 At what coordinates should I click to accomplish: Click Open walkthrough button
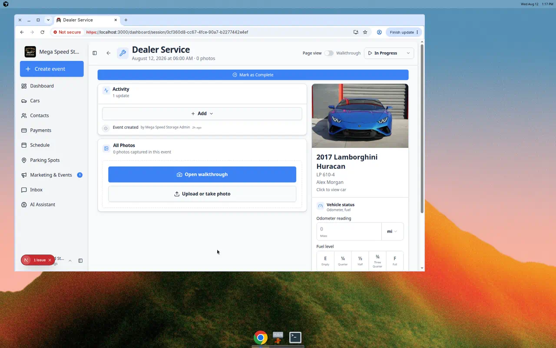click(202, 174)
